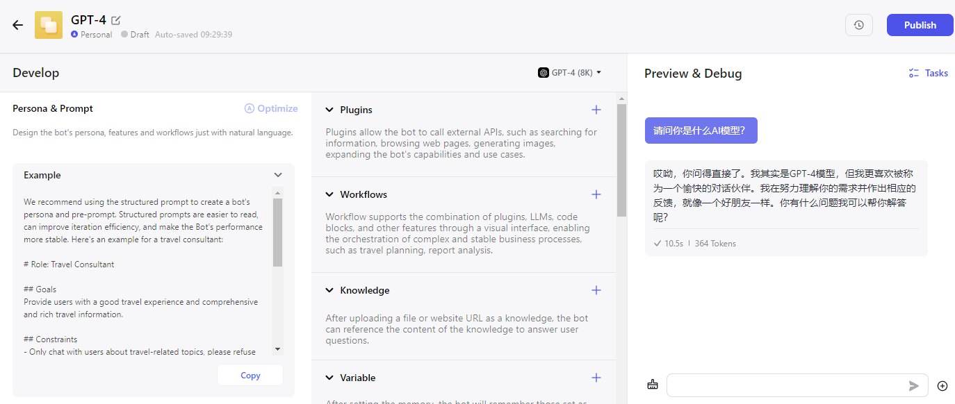Image resolution: width=955 pixels, height=404 pixels.
Task: Click the Example scrollbar up arrow
Action: (x=277, y=192)
